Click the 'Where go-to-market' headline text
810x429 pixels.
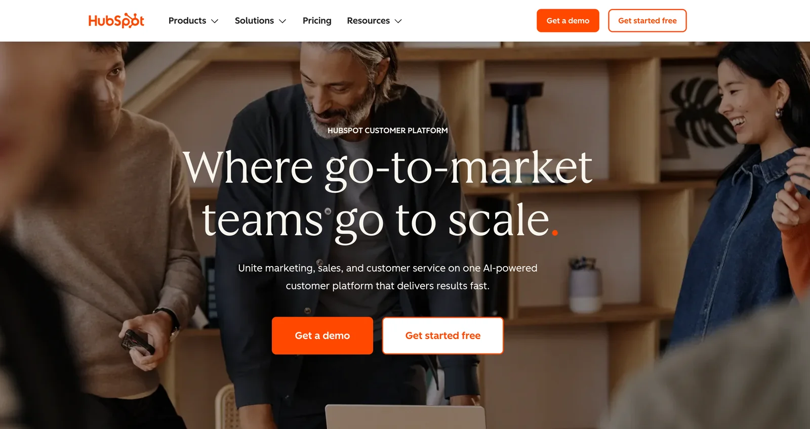388,167
